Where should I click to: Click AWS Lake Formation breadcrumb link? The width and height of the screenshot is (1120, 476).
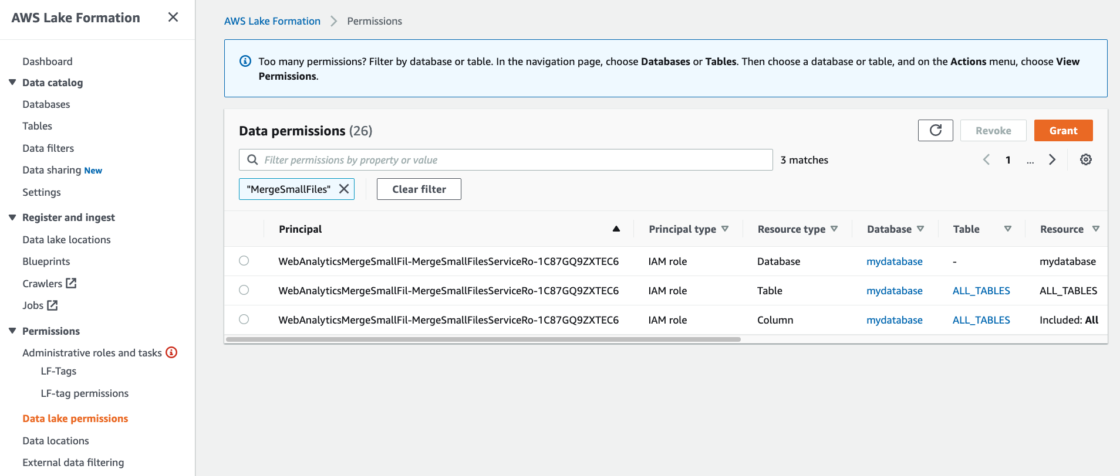pyautogui.click(x=272, y=21)
